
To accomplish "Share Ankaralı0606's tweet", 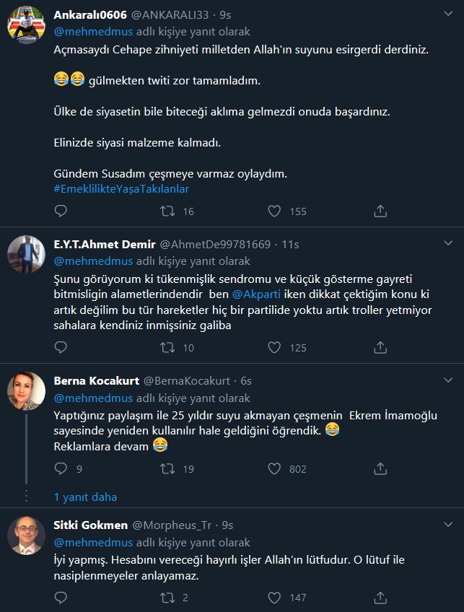I will (x=380, y=211).
